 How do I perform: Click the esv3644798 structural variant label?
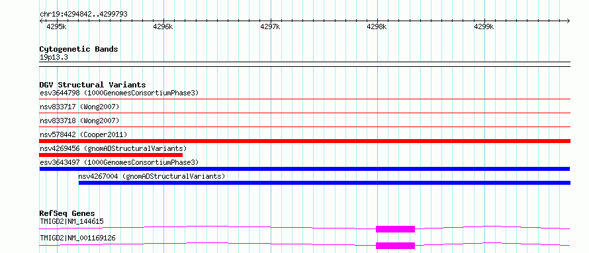point(119,93)
